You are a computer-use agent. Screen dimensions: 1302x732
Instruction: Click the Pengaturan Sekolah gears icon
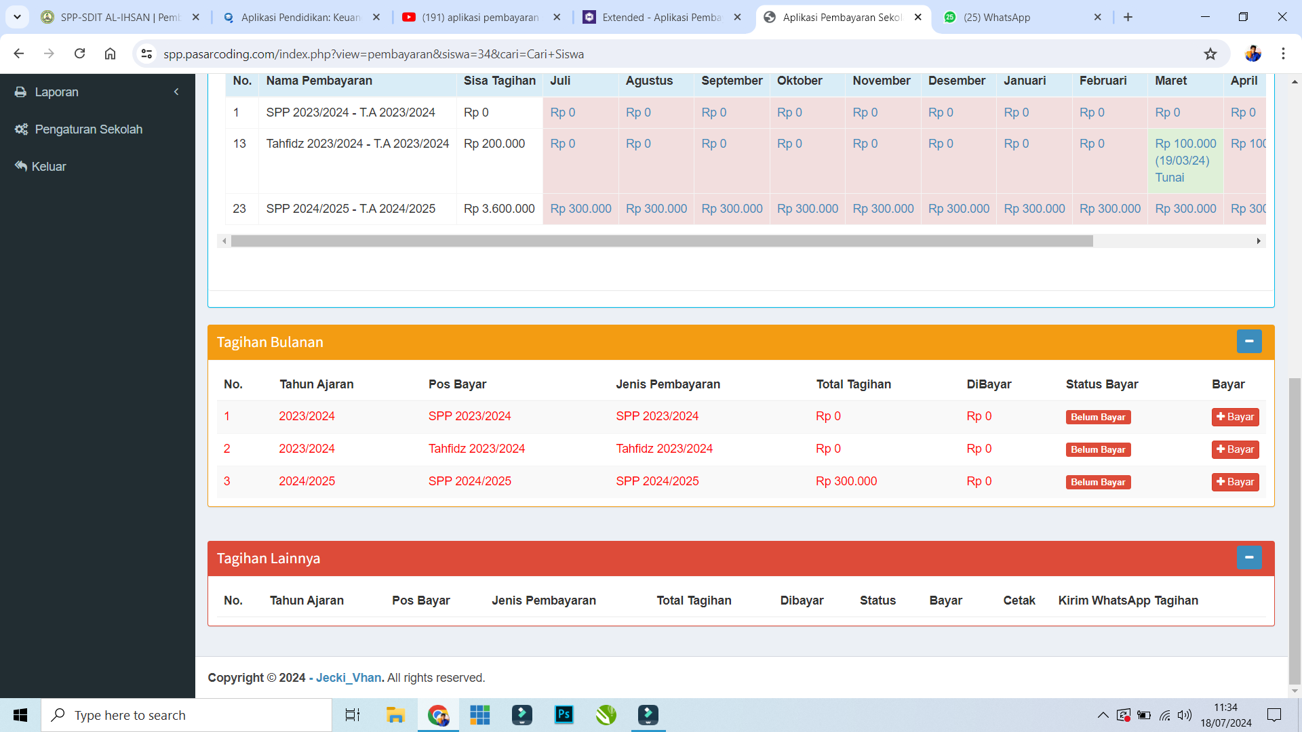coord(21,129)
